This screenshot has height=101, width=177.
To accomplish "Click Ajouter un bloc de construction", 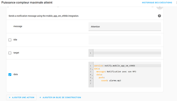I will [x=60, y=97].
